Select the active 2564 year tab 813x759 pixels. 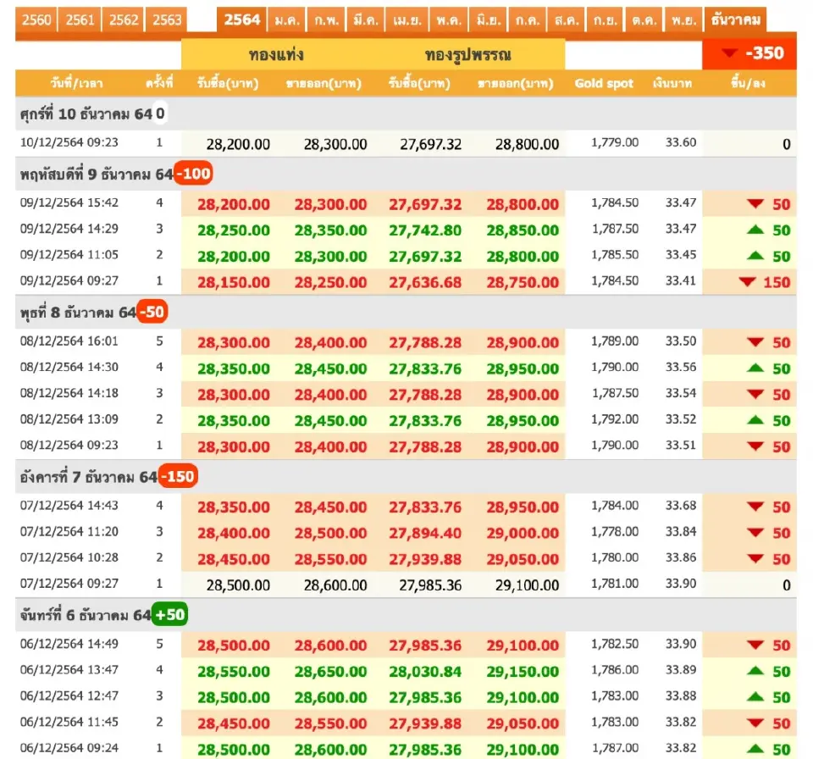(241, 20)
